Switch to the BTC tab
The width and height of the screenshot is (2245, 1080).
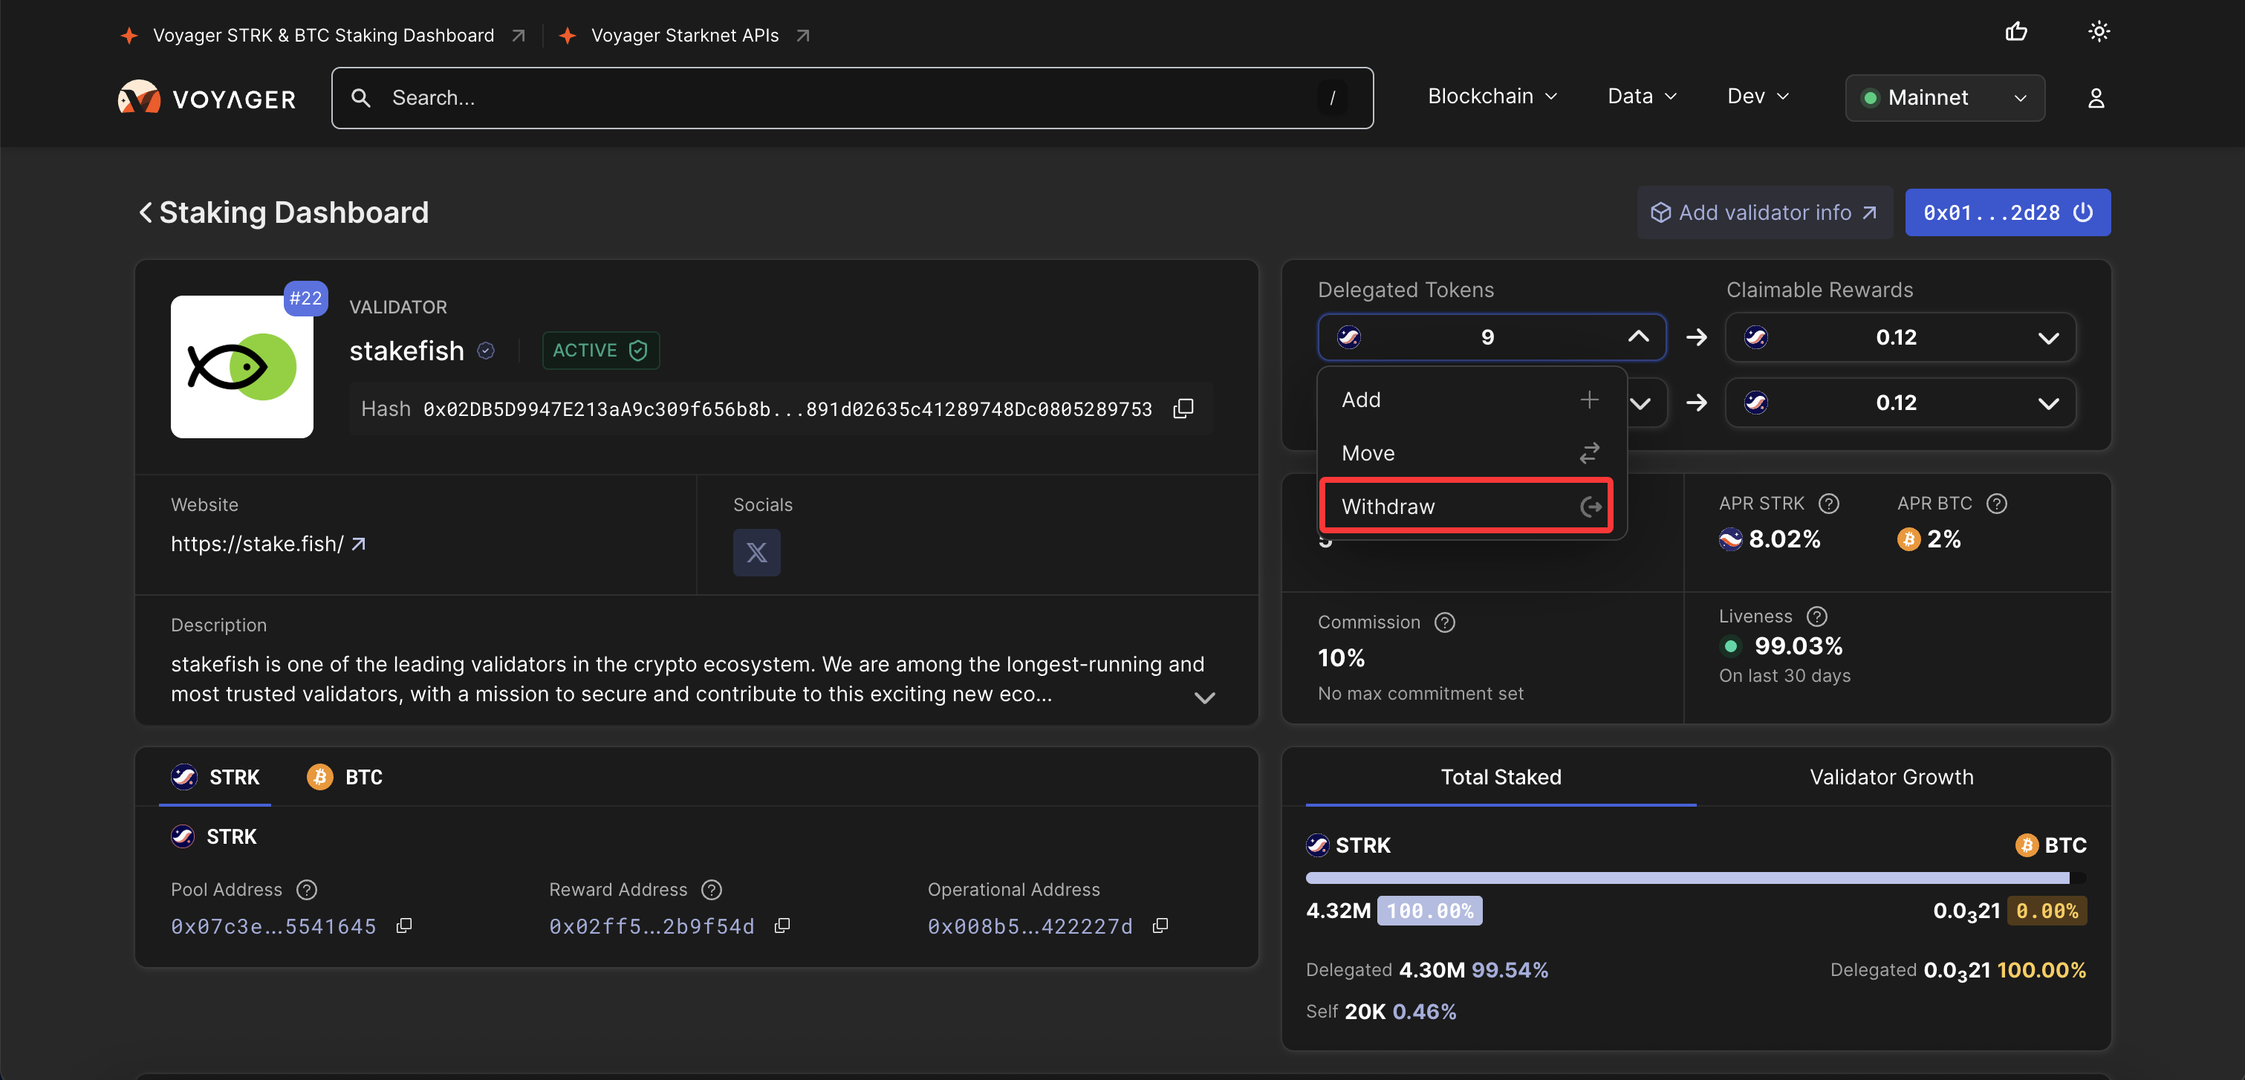click(345, 777)
